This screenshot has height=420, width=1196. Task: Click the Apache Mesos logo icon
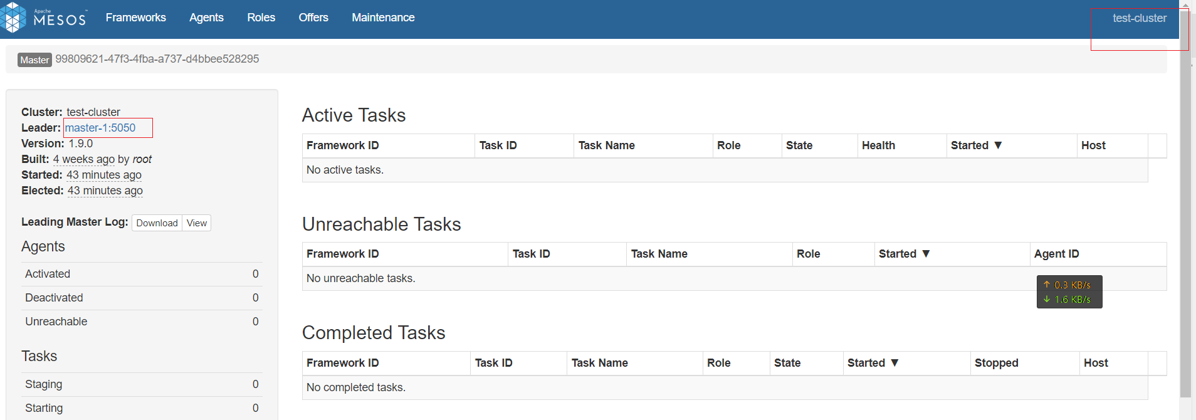click(x=13, y=18)
